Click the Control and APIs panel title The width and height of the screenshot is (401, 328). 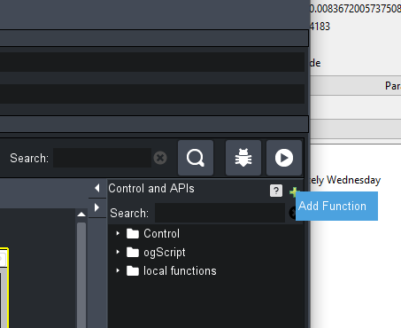151,188
